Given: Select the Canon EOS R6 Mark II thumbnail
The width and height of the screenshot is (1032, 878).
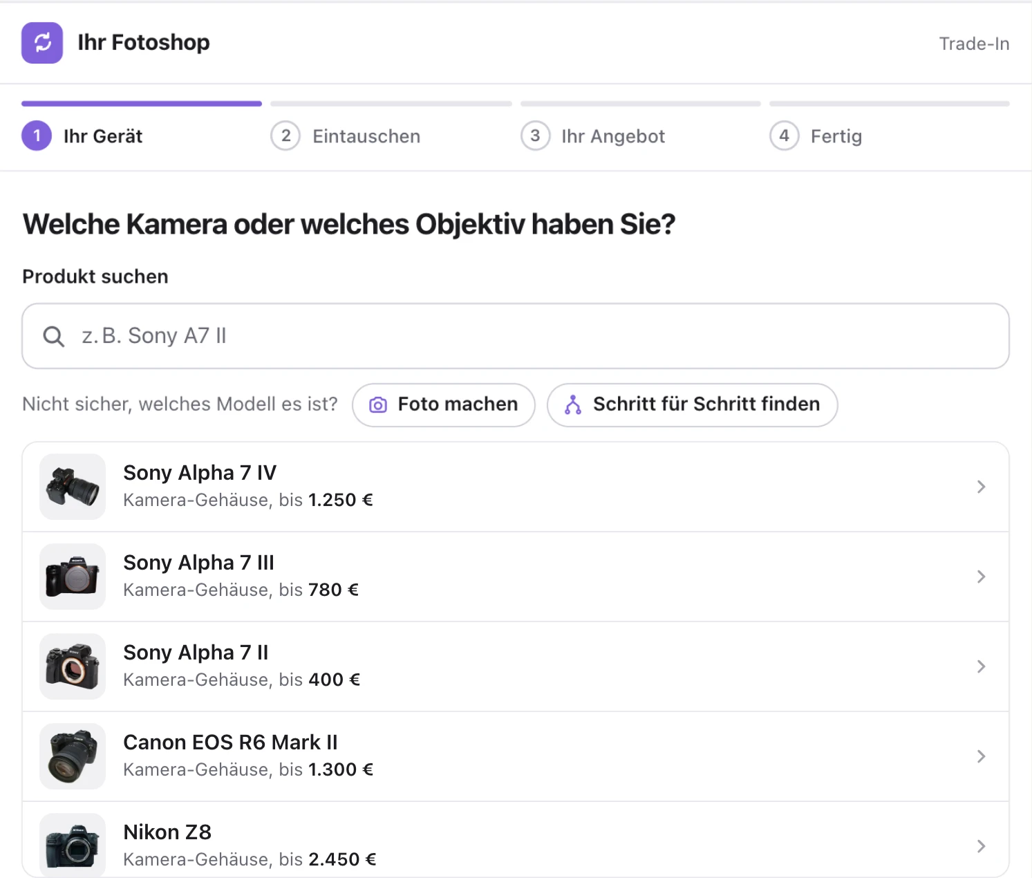Looking at the screenshot, I should [x=73, y=756].
